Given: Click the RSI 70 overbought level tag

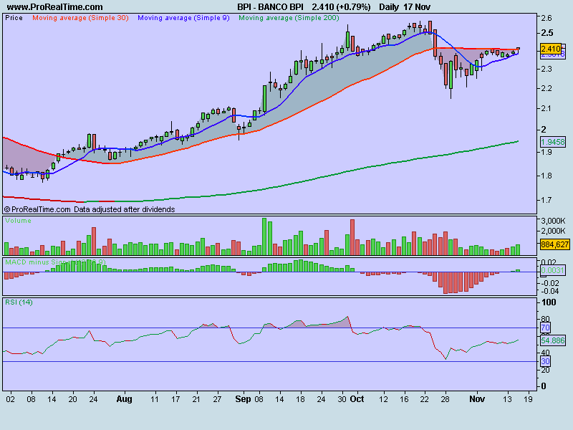Looking at the screenshot, I should (x=545, y=328).
